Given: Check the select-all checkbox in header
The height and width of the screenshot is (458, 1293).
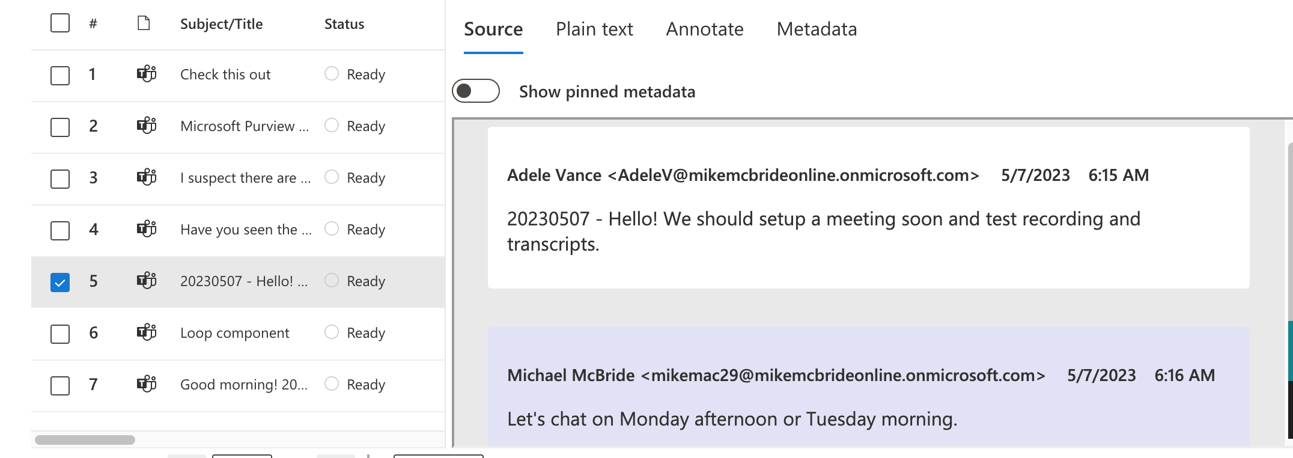Looking at the screenshot, I should (60, 23).
